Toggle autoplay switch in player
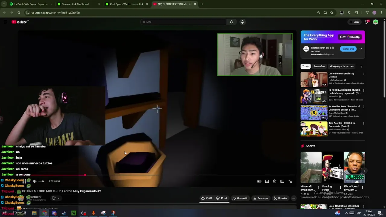 point(259,181)
